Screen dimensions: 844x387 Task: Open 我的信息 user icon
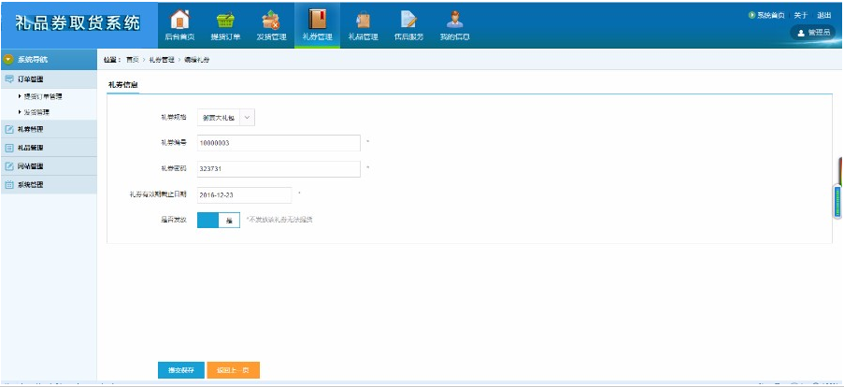(x=454, y=21)
